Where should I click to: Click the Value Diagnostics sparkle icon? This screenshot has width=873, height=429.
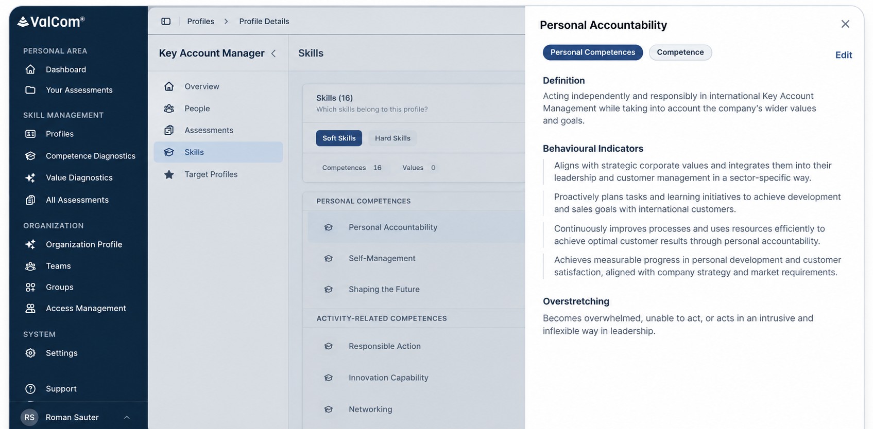(30, 177)
